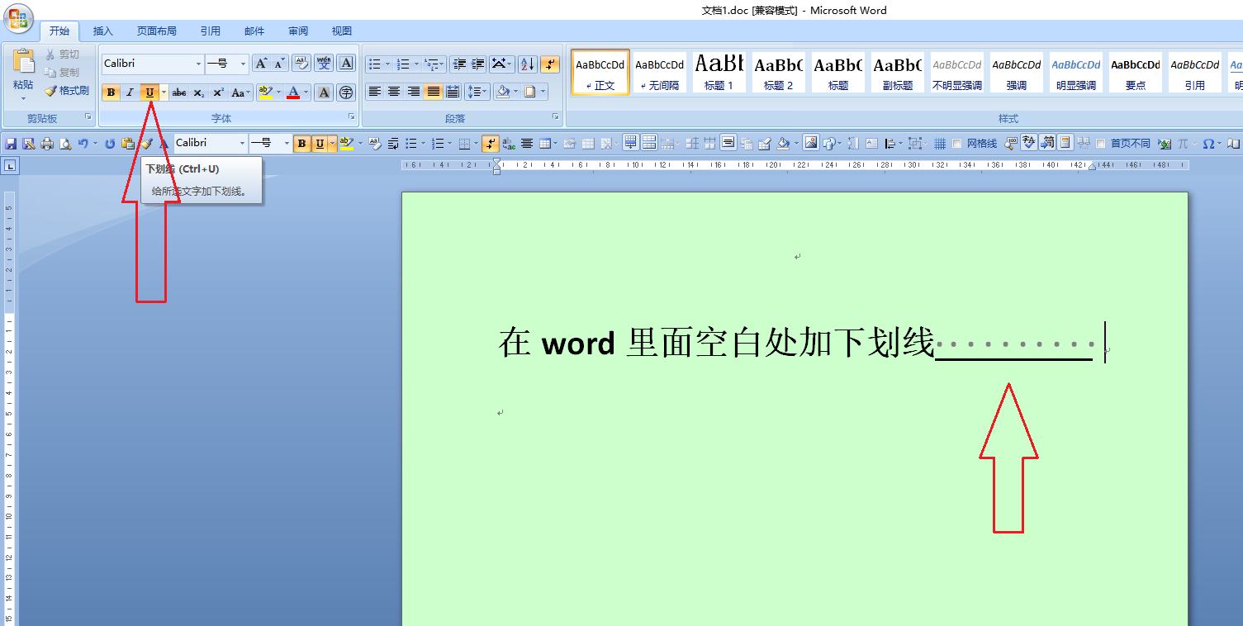Expand the paste options arrow under 粘贴
This screenshot has height=626, width=1243.
point(23,98)
